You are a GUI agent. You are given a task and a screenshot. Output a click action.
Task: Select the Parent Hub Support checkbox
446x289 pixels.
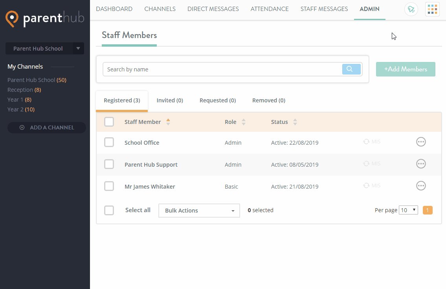coord(109,164)
